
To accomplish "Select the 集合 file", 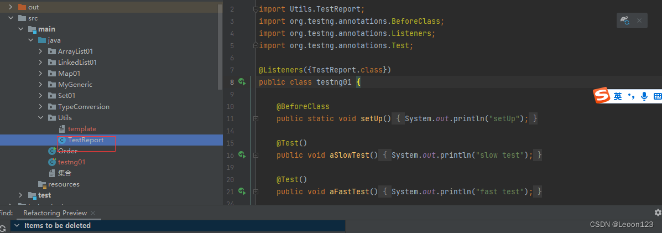I will 65,173.
